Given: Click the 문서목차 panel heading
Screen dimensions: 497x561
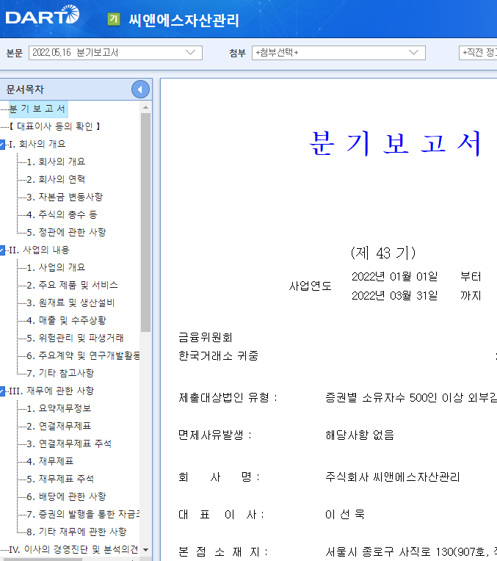Looking at the screenshot, I should pyautogui.click(x=25, y=90).
